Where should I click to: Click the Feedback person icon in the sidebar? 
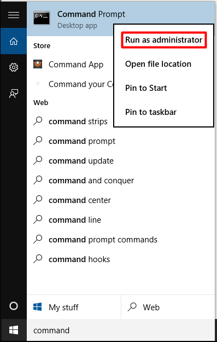coord(14,94)
